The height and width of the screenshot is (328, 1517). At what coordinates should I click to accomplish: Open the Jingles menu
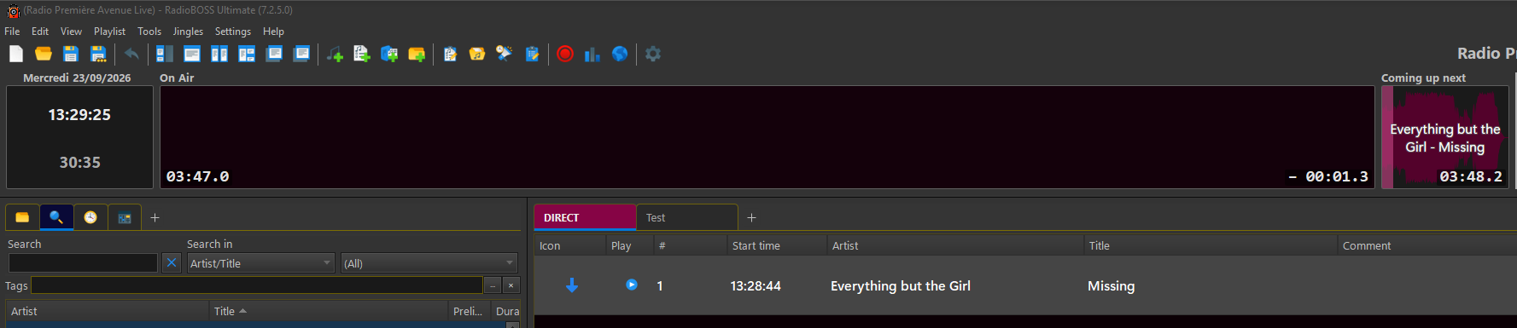pos(188,32)
